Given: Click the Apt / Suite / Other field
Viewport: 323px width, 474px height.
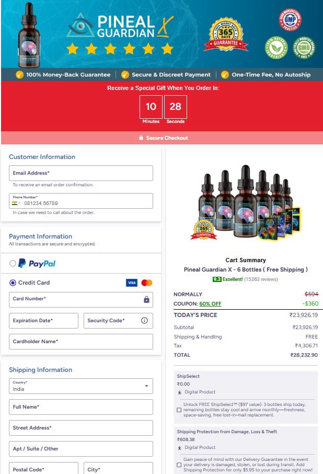Looking at the screenshot, I should pos(81,448).
